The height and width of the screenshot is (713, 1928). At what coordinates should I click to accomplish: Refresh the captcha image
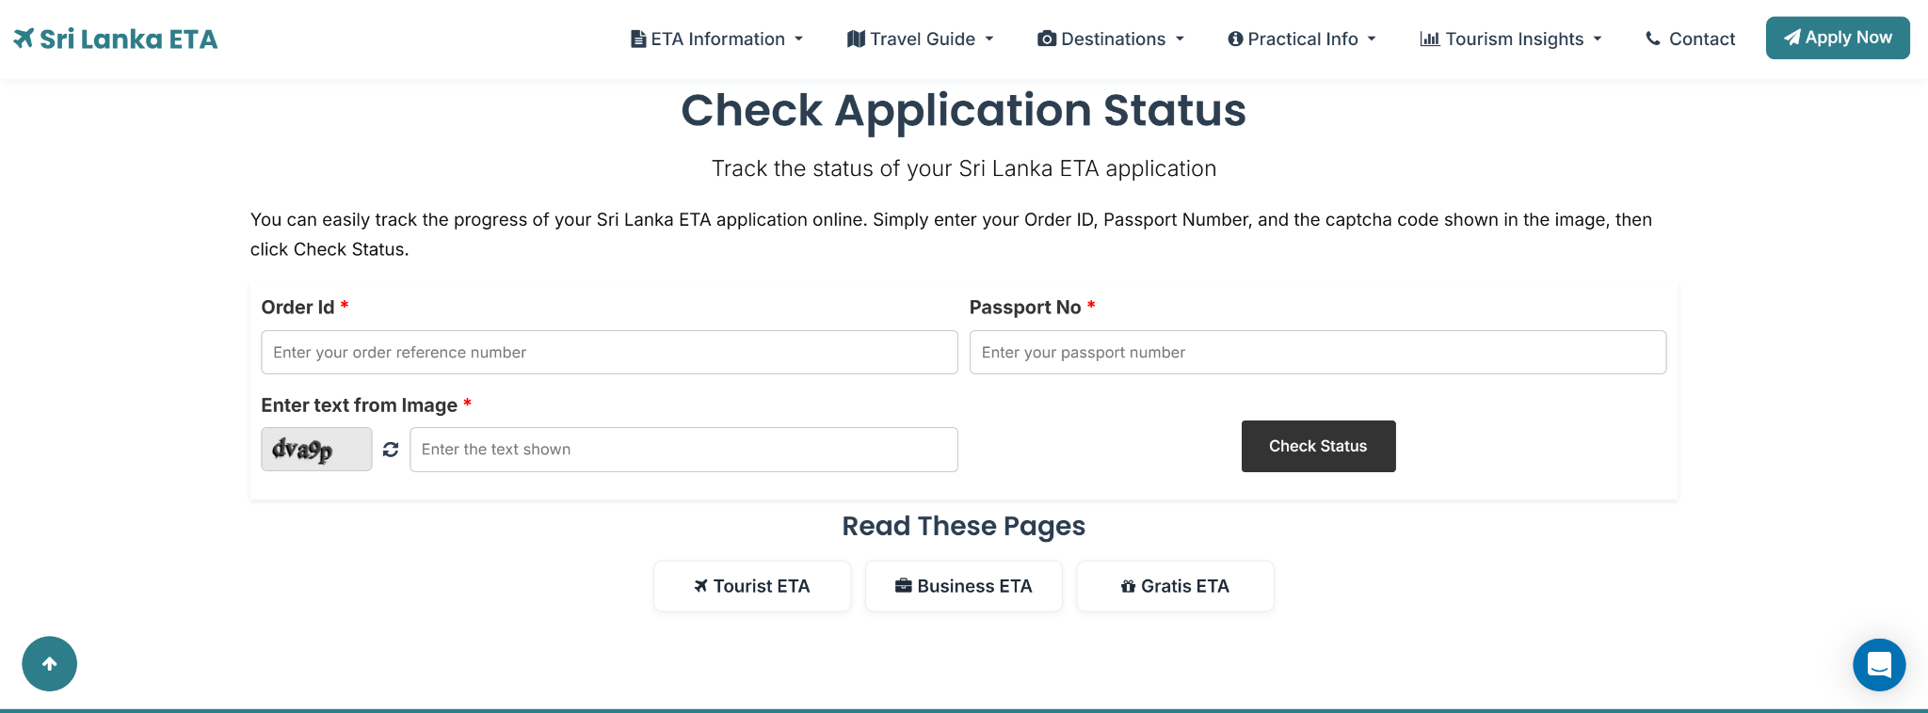391,450
